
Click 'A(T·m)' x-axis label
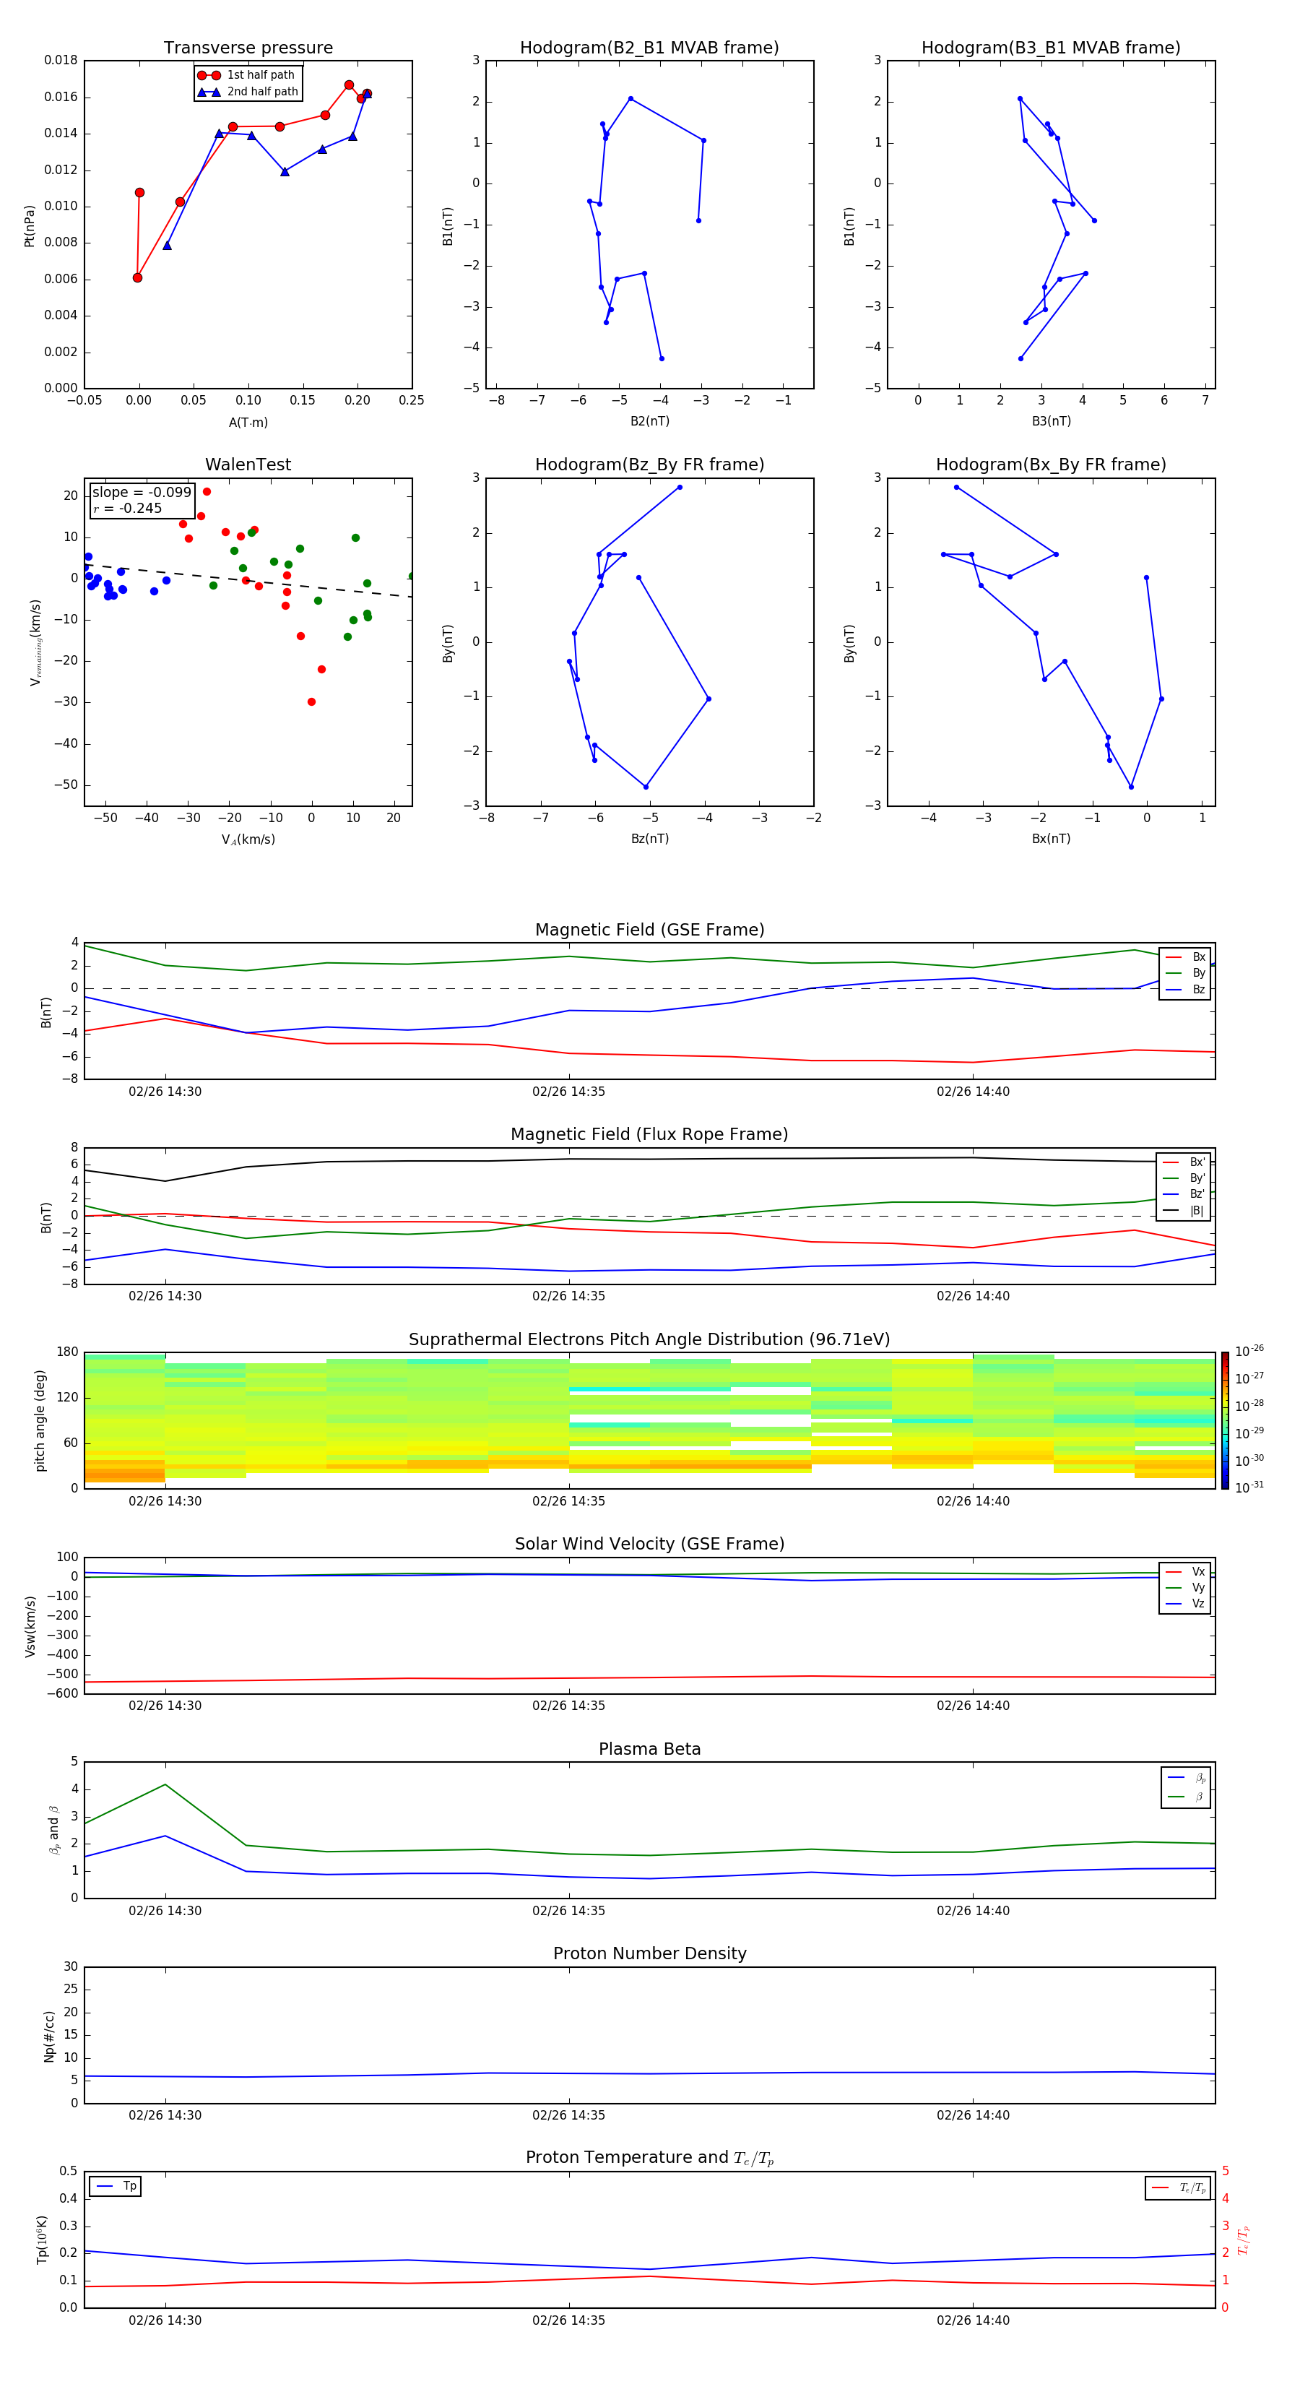(248, 423)
